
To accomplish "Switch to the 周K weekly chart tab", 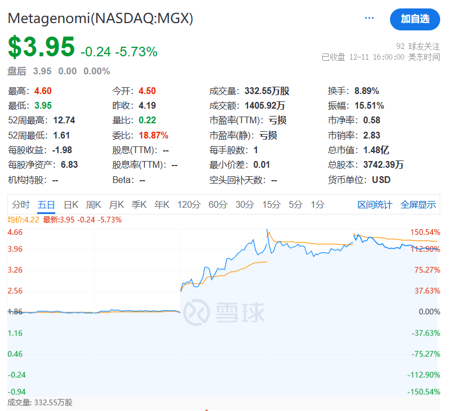I will tap(94, 204).
